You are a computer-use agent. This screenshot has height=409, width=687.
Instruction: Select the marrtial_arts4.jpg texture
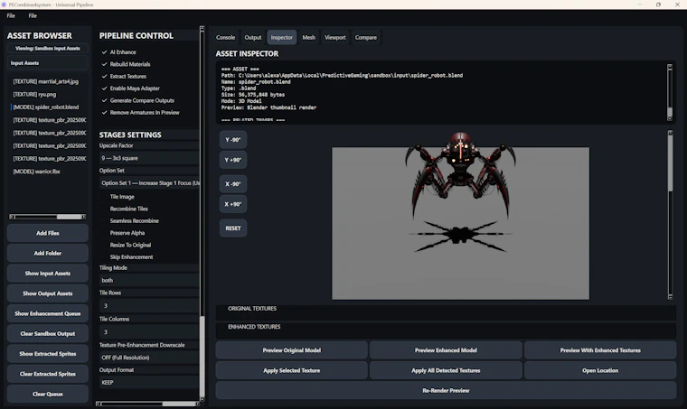(47, 81)
